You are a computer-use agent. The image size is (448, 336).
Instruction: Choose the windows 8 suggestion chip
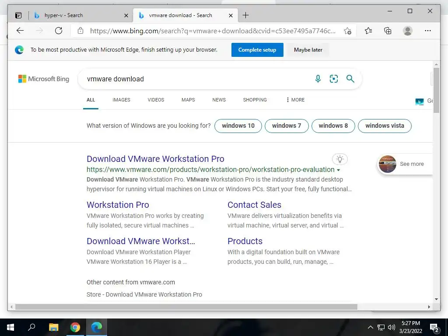333,126
